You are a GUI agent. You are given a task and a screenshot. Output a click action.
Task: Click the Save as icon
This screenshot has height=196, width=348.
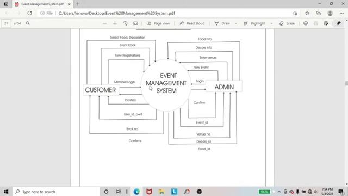point(326,23)
